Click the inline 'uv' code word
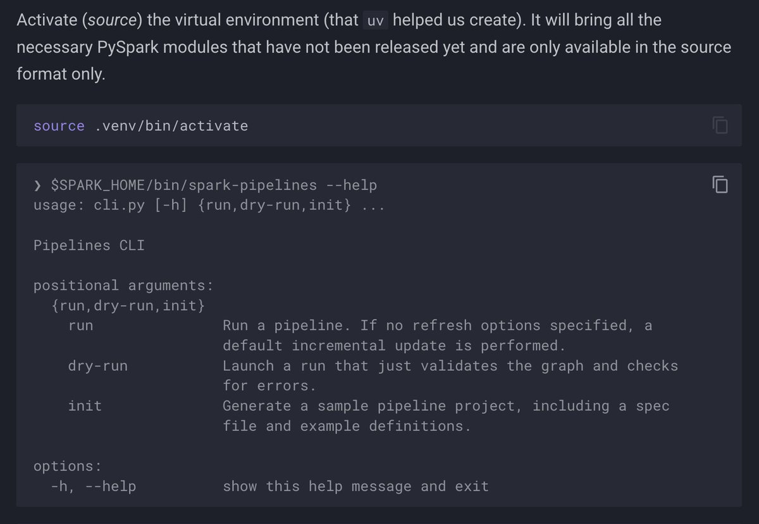Screen dimensions: 759x524 click(x=376, y=20)
